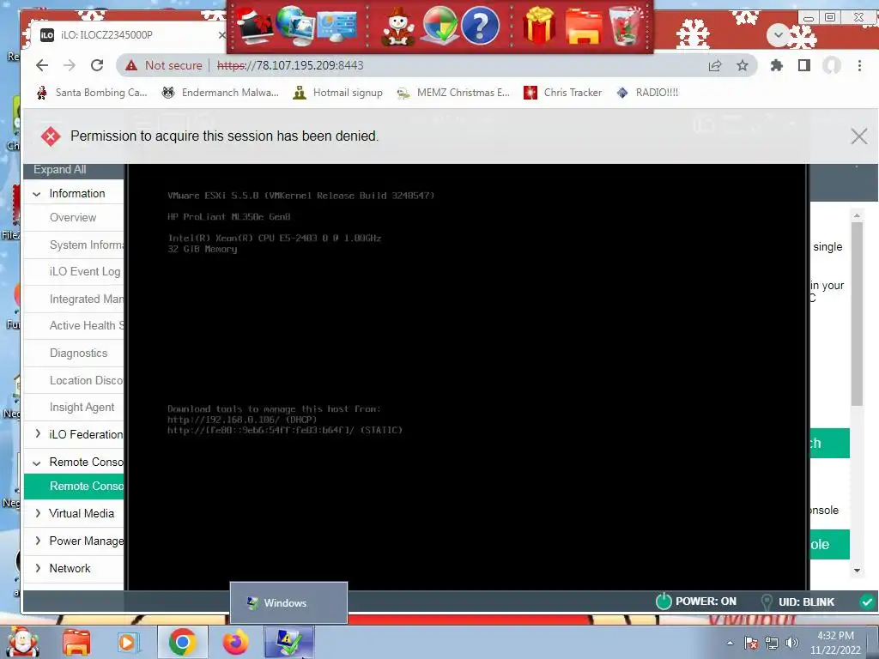The width and height of the screenshot is (879, 659).
Task: Reload the iLO page
Action: pyautogui.click(x=97, y=65)
